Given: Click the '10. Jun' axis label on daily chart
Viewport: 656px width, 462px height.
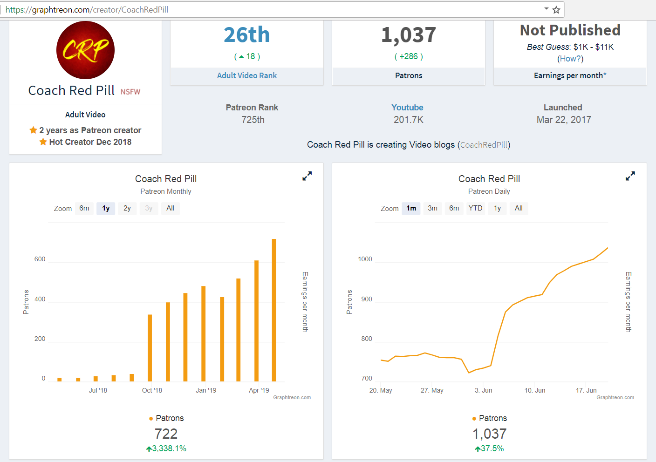Looking at the screenshot, I should pyautogui.click(x=535, y=390).
